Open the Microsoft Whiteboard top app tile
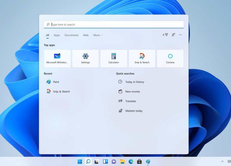Screen dimensions: 231x166 (x=57, y=59)
